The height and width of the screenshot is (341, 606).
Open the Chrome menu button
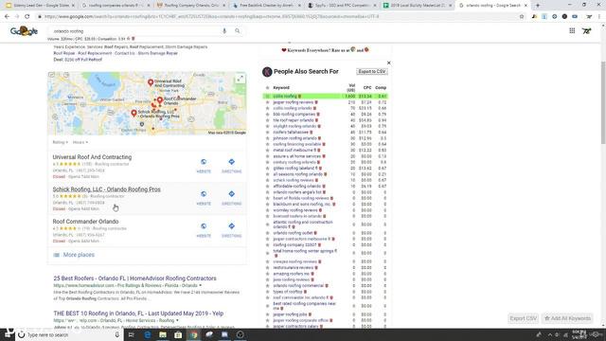599,17
